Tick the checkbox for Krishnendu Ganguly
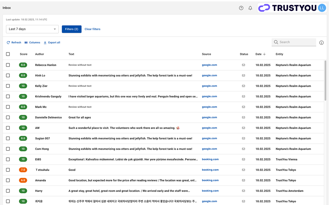The width and height of the screenshot is (329, 205). click(8, 97)
